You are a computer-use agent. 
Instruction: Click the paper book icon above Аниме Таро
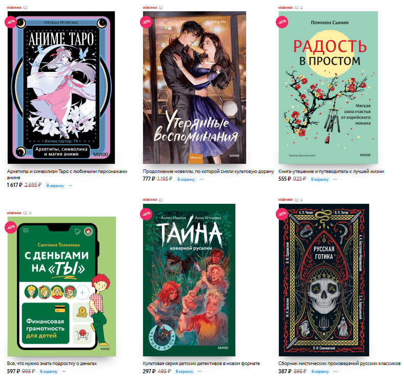coord(25,8)
